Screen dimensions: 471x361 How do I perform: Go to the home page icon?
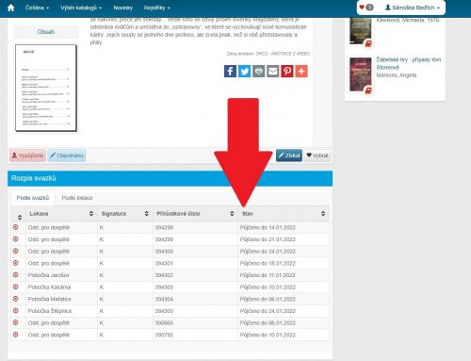[x=11, y=8]
